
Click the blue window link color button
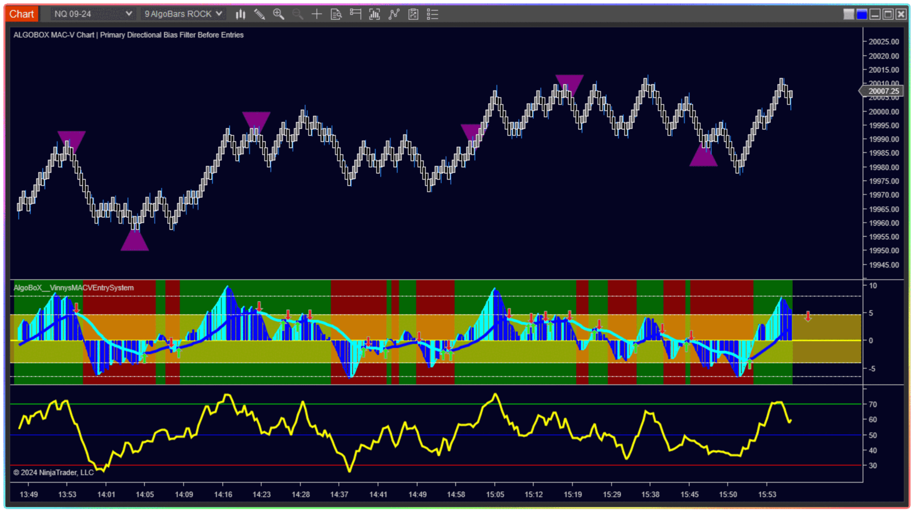(862, 14)
